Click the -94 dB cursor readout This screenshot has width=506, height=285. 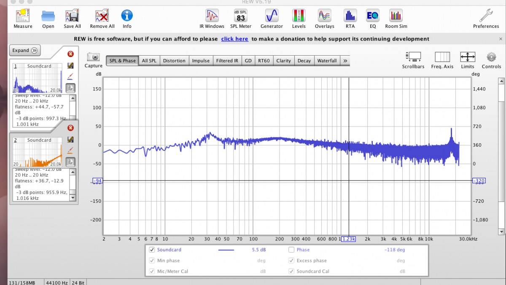(98, 181)
